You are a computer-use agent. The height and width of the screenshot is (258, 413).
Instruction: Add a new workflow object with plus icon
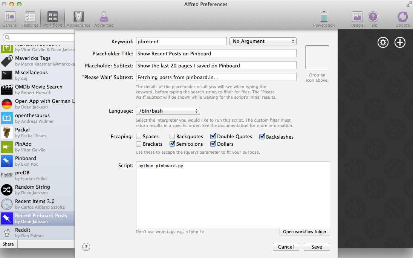(400, 43)
